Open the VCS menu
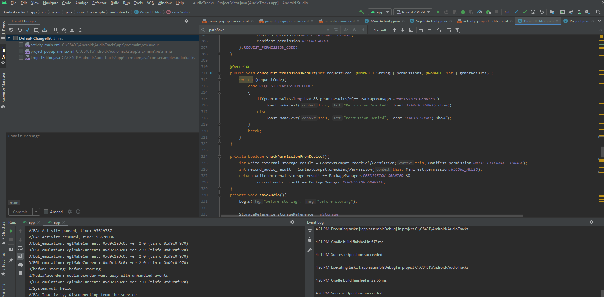The height and width of the screenshot is (297, 604). (150, 3)
